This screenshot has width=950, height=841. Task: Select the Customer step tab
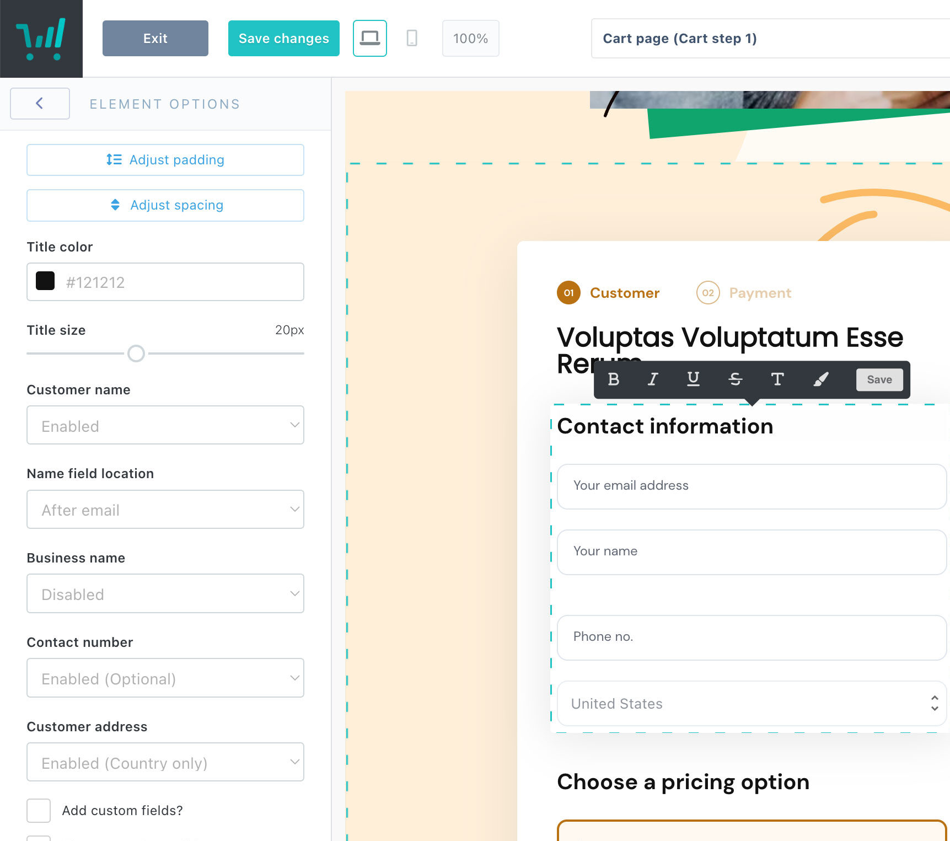pos(609,293)
